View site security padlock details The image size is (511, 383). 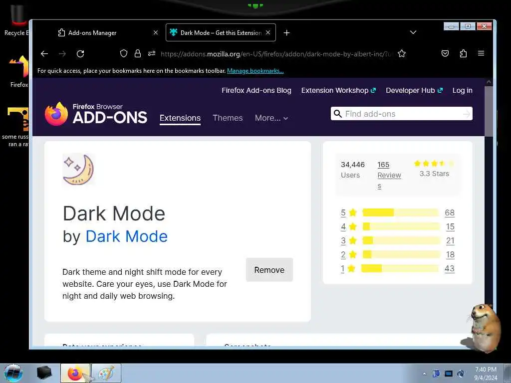coord(138,53)
